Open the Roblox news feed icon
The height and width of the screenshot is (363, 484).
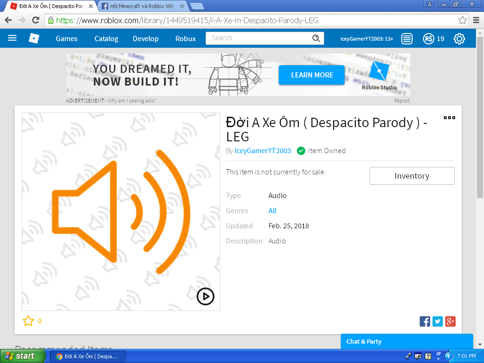(406, 39)
